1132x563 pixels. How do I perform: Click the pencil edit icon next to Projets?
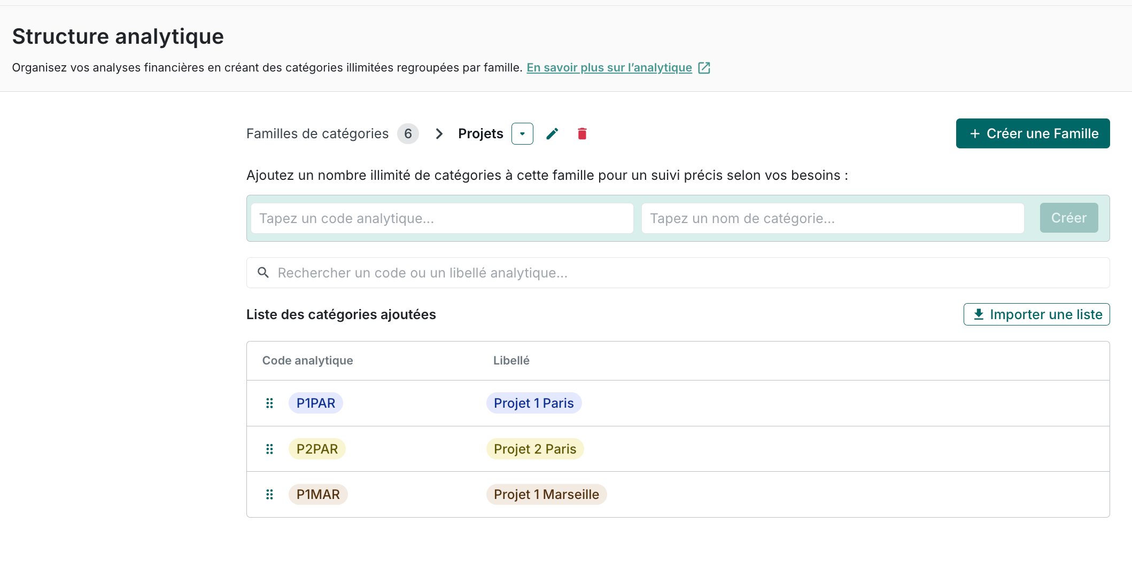pos(552,133)
